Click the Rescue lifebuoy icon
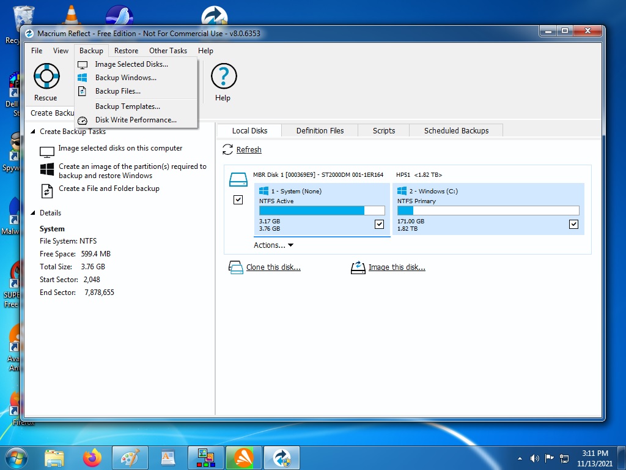 46,76
